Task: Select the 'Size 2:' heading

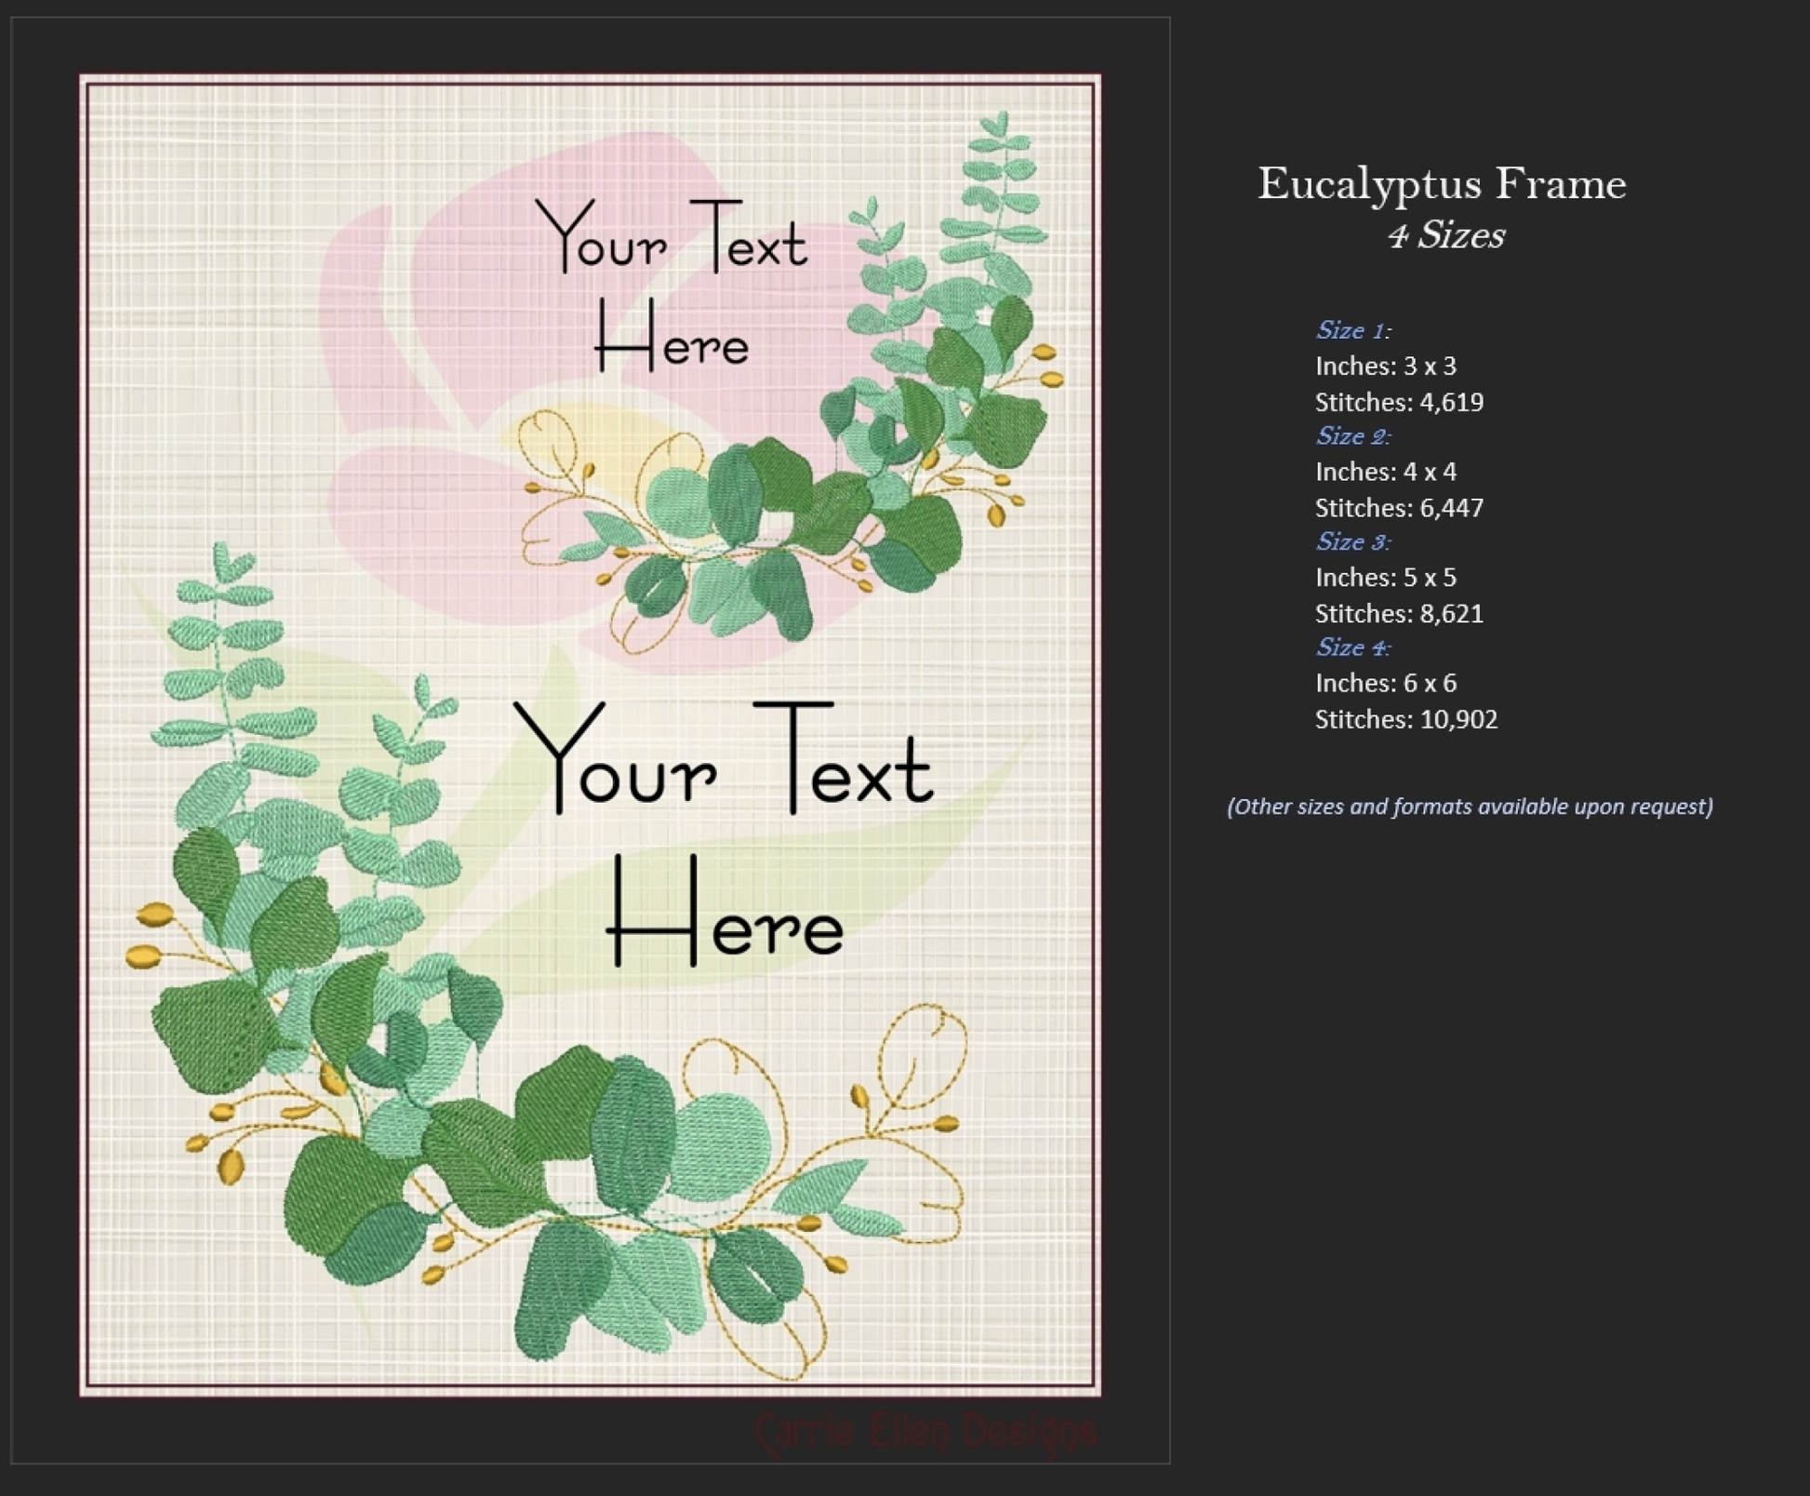Action: (x=1352, y=436)
